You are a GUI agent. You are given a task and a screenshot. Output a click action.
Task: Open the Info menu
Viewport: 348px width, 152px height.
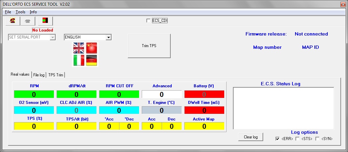coord(33,12)
